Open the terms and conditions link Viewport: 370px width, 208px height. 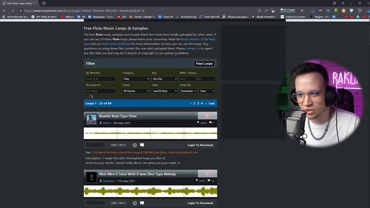tap(116, 44)
